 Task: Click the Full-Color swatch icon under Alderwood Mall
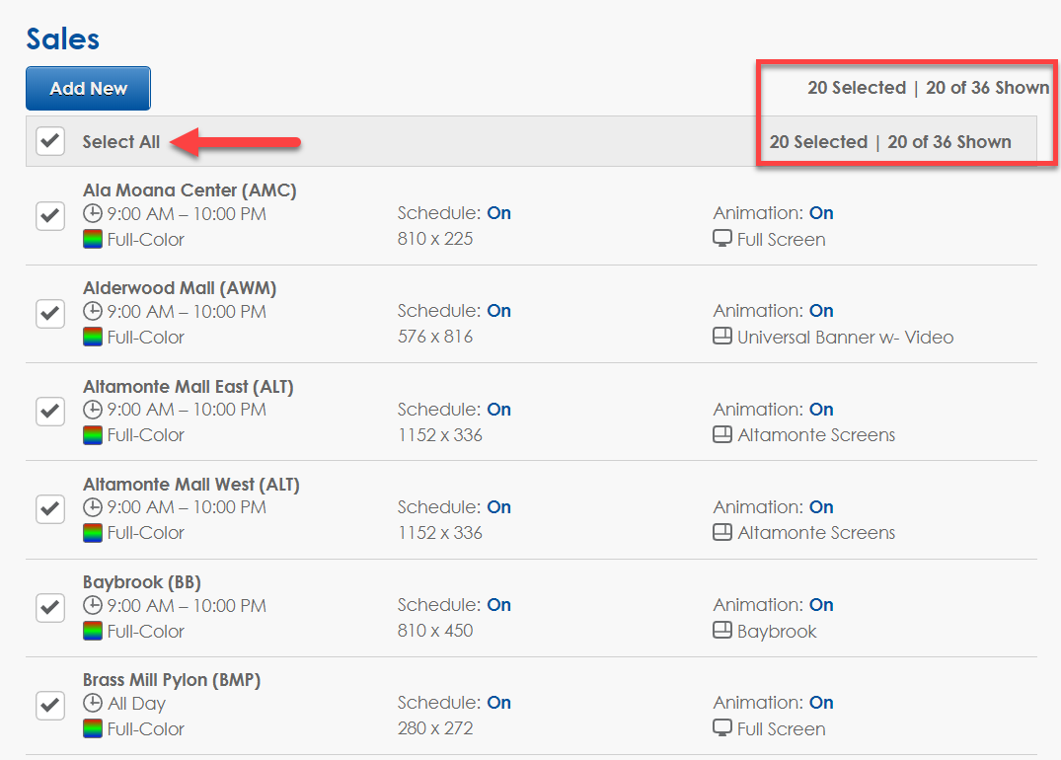(93, 337)
